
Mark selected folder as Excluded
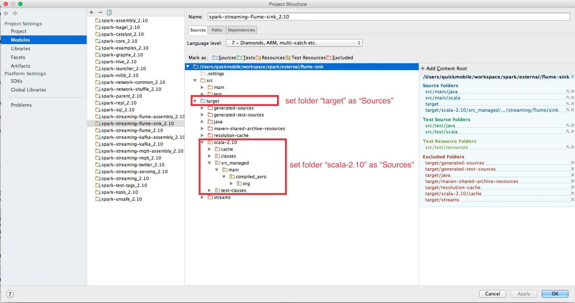tap(340, 57)
